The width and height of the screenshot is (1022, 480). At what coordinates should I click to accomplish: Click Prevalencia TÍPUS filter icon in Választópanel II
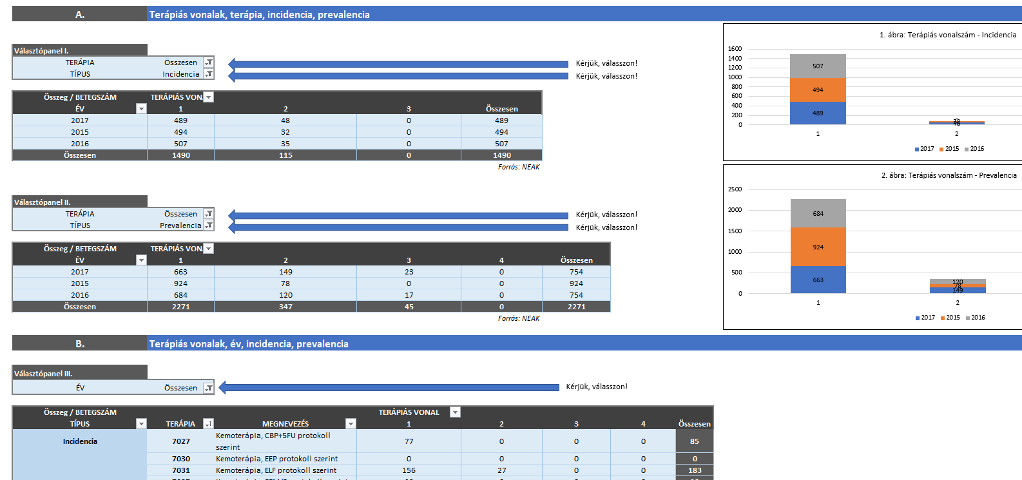tap(209, 226)
